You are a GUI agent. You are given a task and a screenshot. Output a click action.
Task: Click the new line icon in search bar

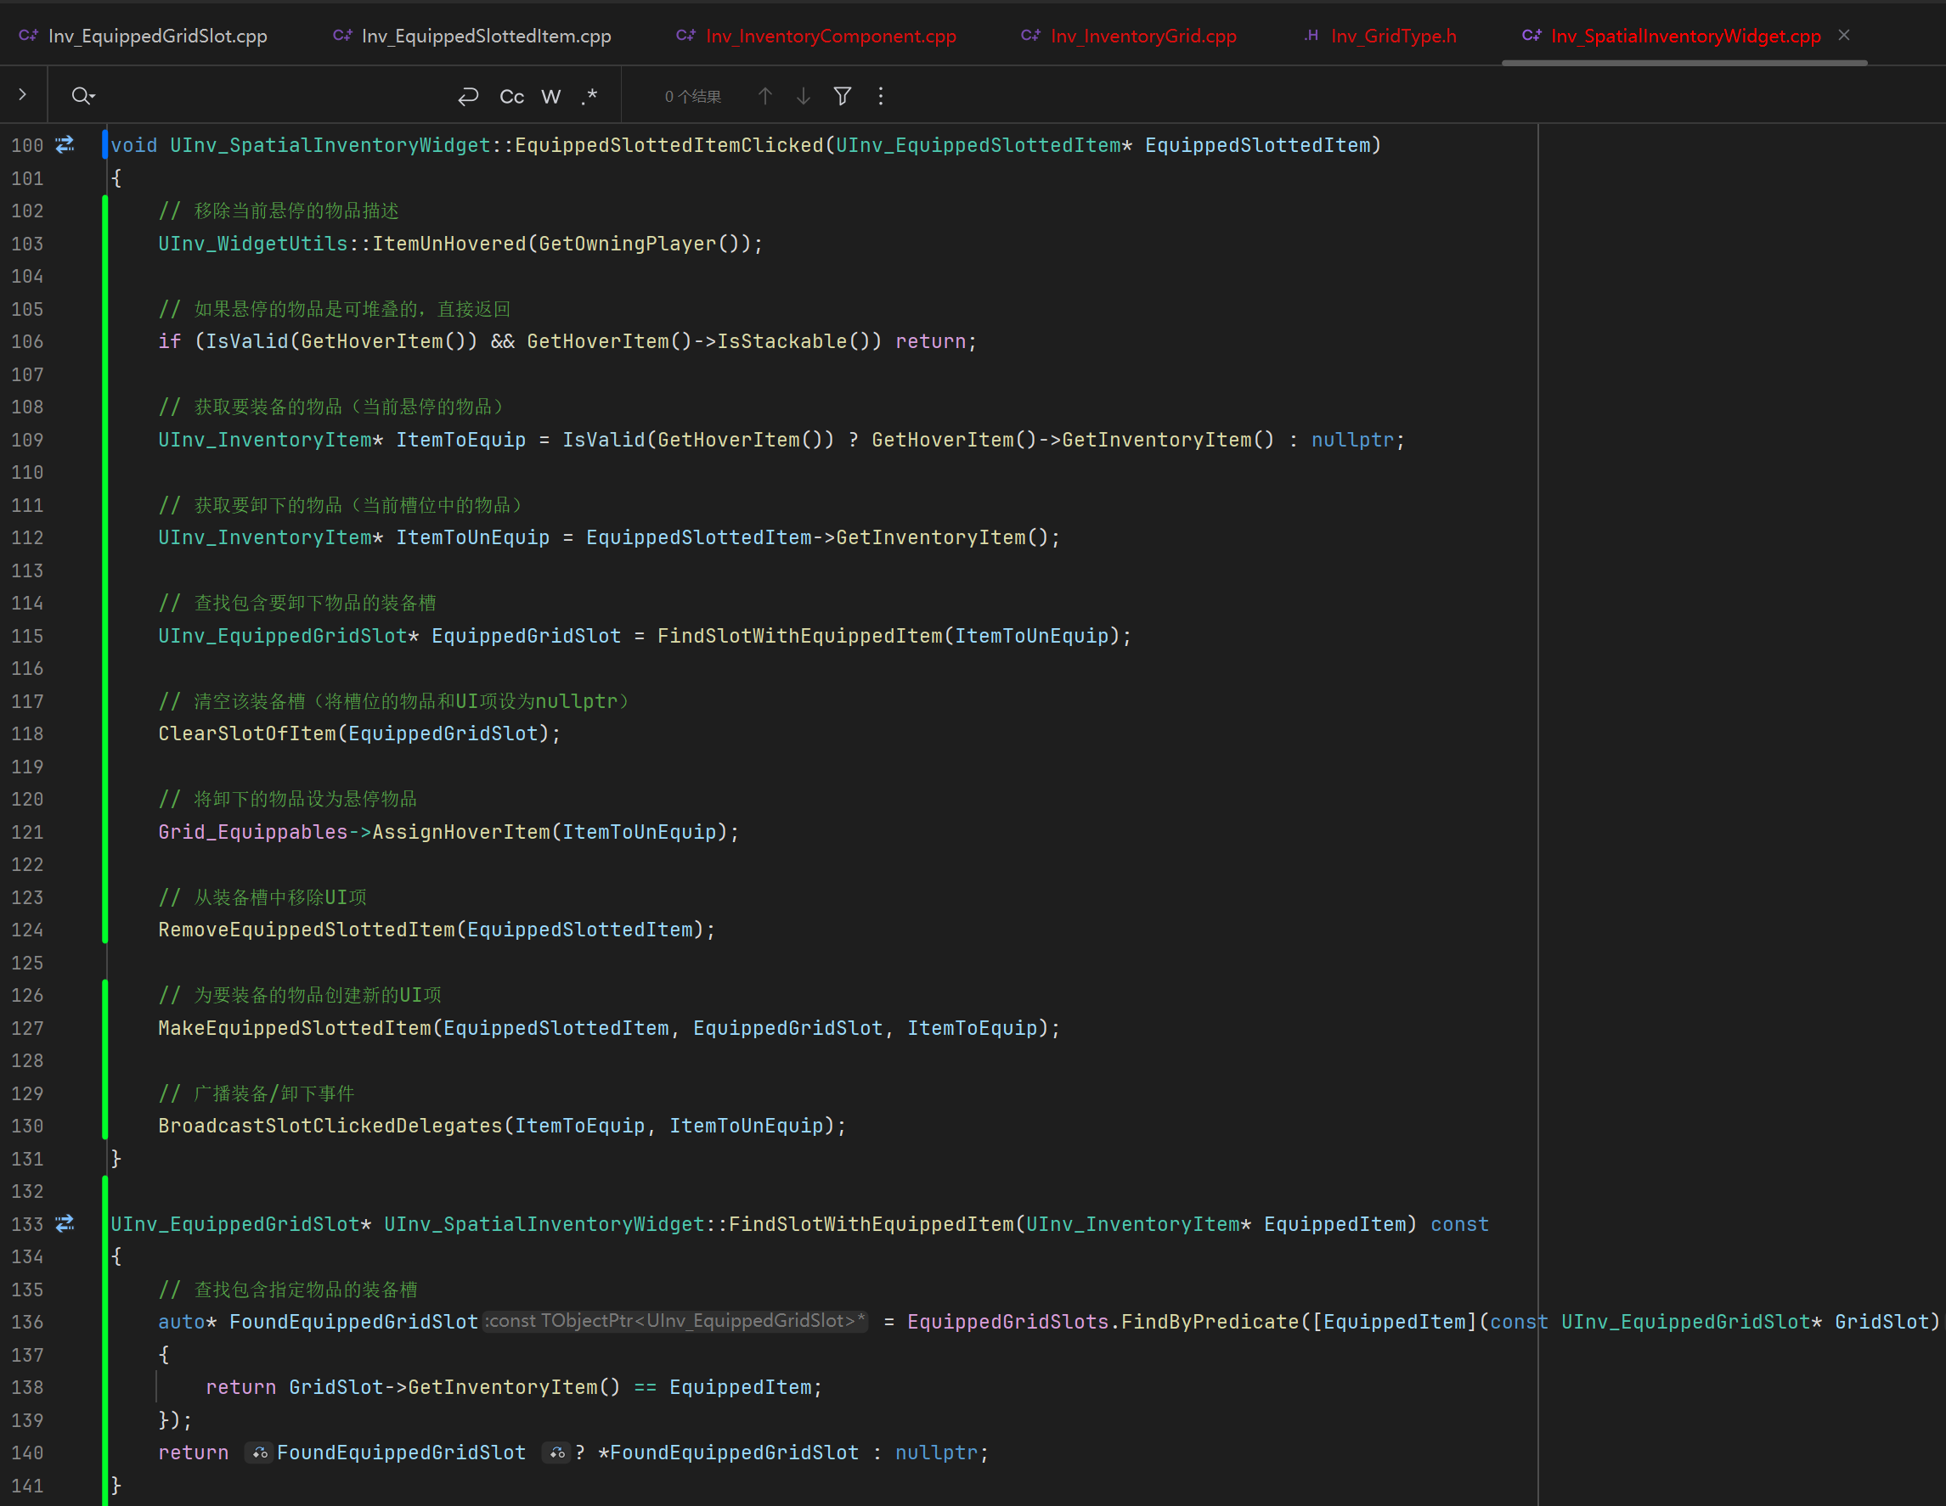point(469,96)
